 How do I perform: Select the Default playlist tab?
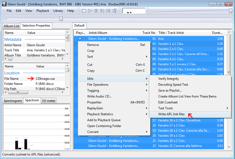point(79,26)
